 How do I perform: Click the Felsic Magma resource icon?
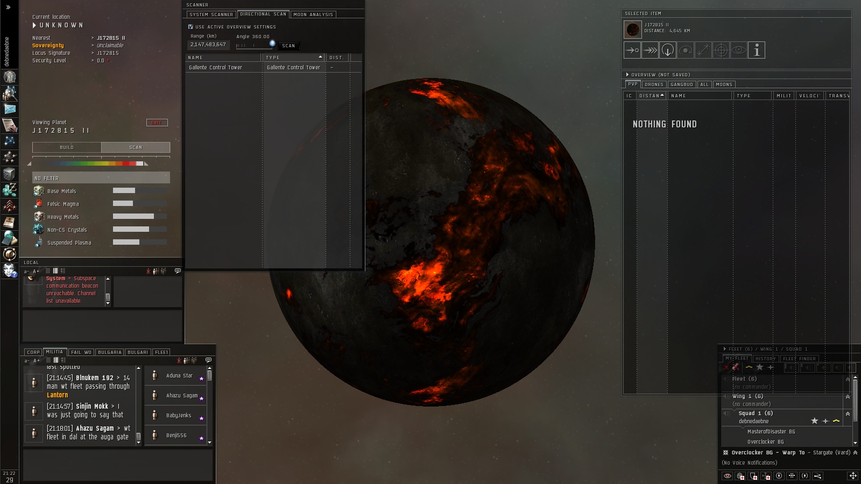tap(39, 204)
